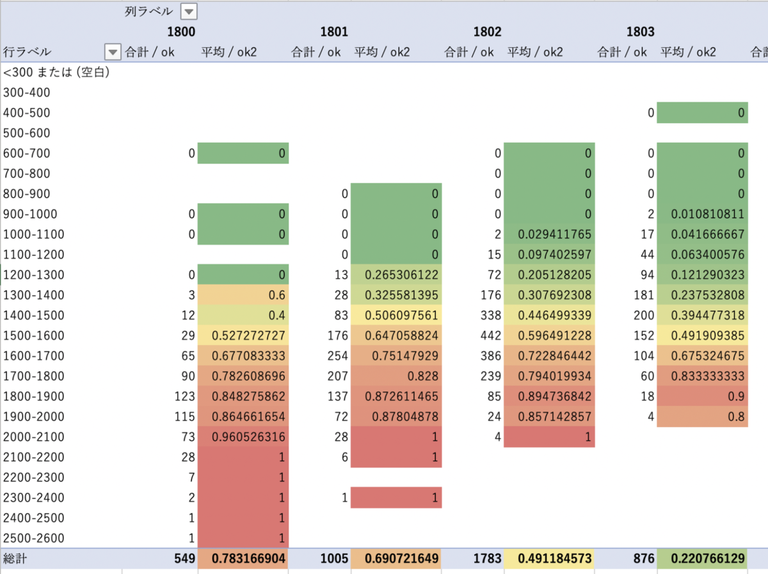Select the cell showing 0.87804878
768x574 pixels.
pyautogui.click(x=396, y=417)
